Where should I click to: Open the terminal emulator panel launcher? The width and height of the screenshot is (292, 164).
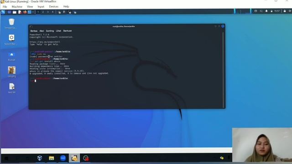point(29,12)
